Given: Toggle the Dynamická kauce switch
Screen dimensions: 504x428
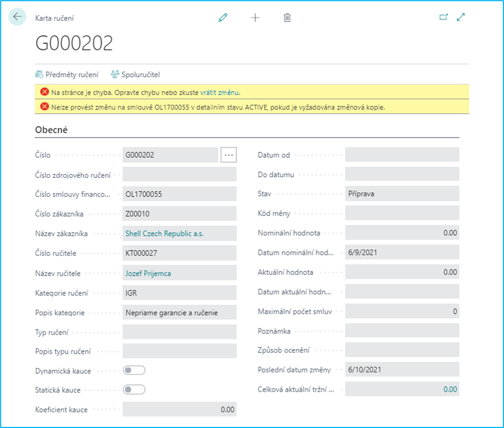Looking at the screenshot, I should [x=134, y=371].
